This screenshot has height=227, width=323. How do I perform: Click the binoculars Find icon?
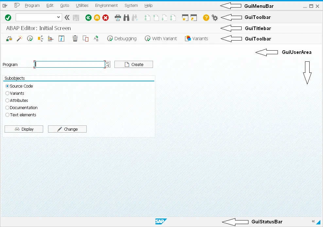[127, 18]
